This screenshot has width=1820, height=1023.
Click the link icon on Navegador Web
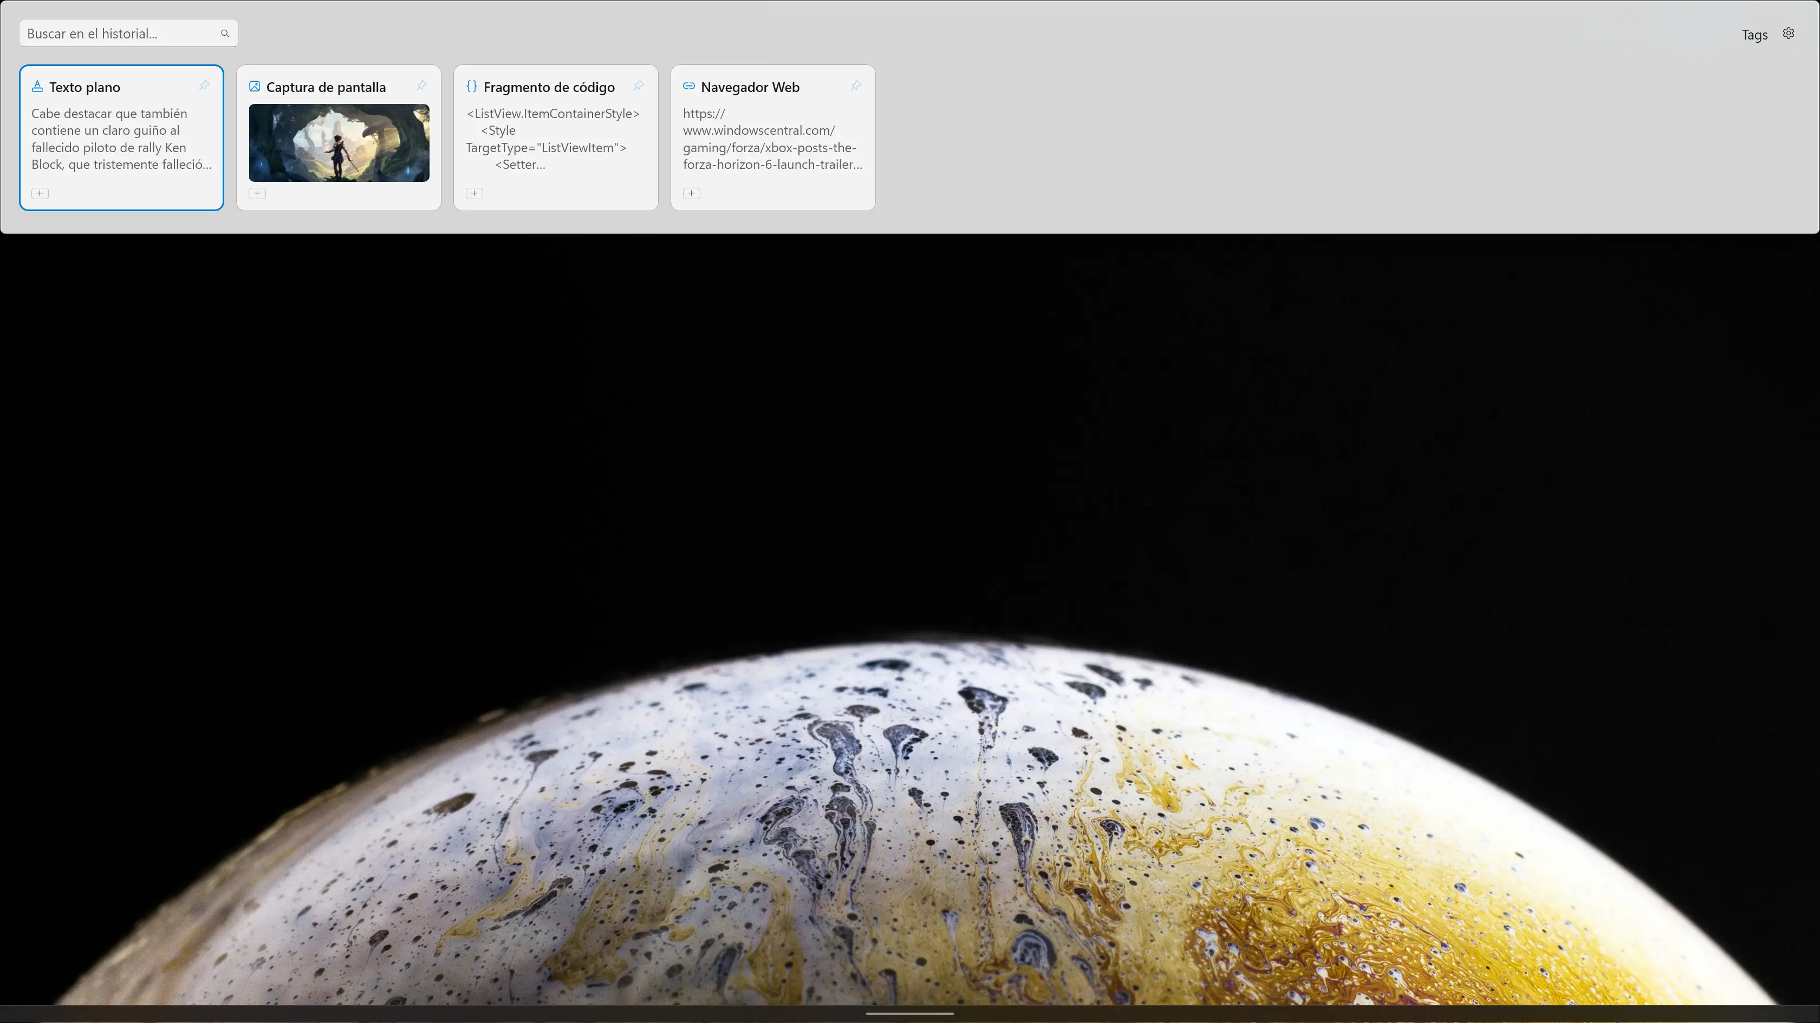point(689,86)
